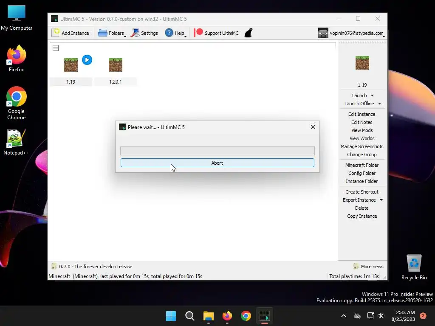Click the network tray icon
This screenshot has height=326, width=435.
point(370,316)
